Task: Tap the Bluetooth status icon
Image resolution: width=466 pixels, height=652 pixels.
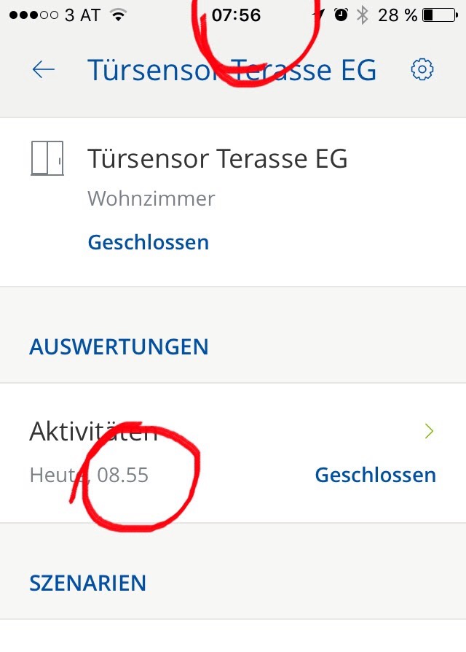Action: point(362,15)
